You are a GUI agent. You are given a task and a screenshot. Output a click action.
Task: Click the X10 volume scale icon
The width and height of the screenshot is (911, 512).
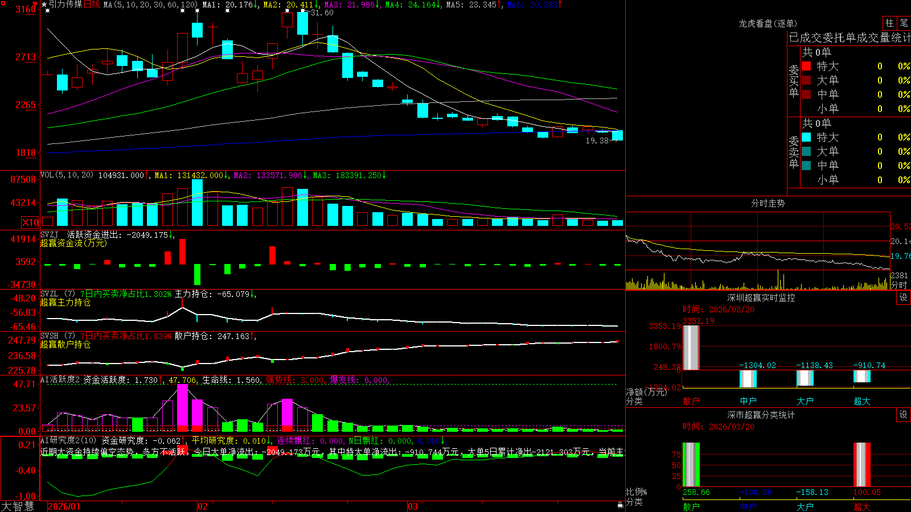coord(30,222)
